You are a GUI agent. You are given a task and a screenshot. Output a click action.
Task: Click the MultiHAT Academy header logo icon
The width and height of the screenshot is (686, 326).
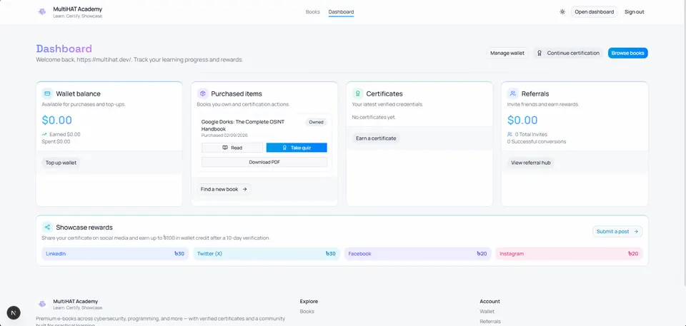click(x=42, y=12)
